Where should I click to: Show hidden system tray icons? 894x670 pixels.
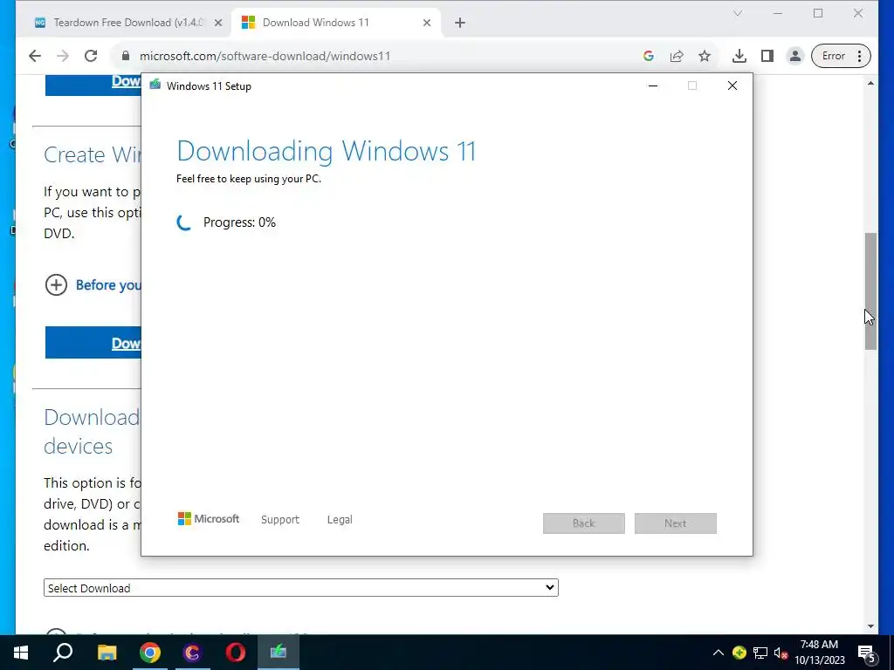pyautogui.click(x=719, y=653)
